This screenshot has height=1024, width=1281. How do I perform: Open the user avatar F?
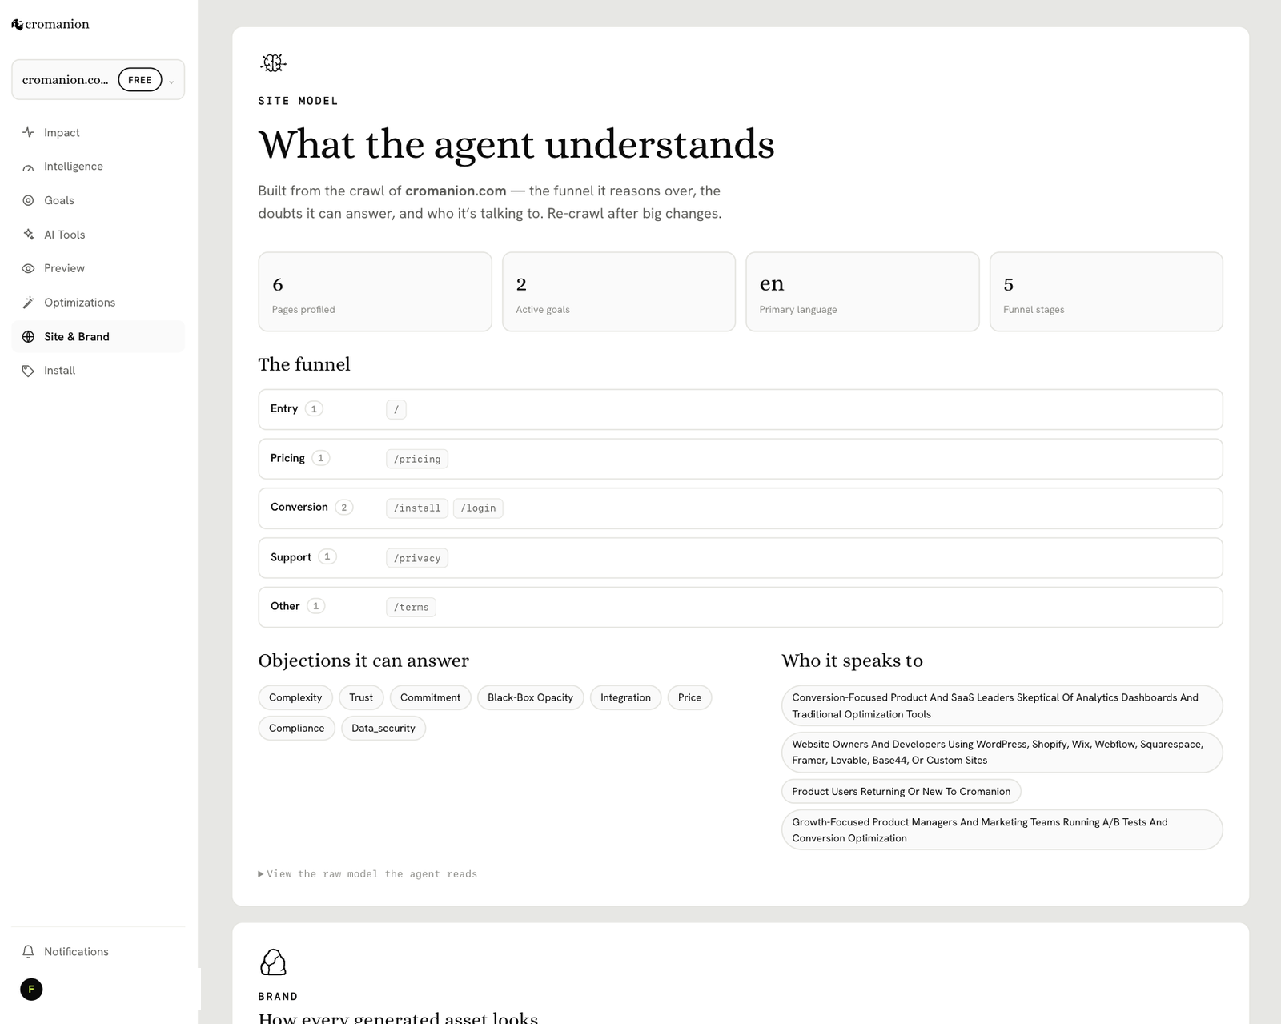pos(31,990)
